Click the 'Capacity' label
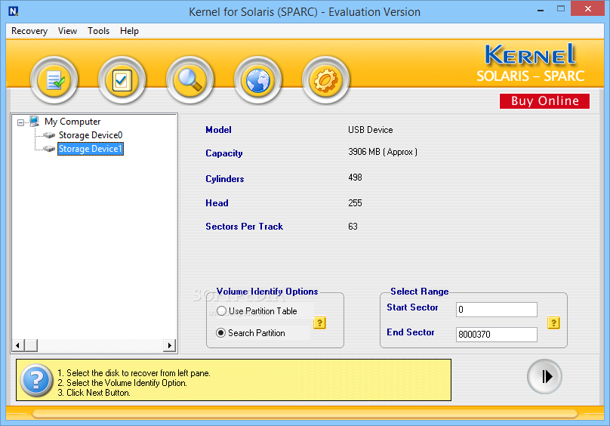Image resolution: width=610 pixels, height=426 pixels. pyautogui.click(x=224, y=153)
